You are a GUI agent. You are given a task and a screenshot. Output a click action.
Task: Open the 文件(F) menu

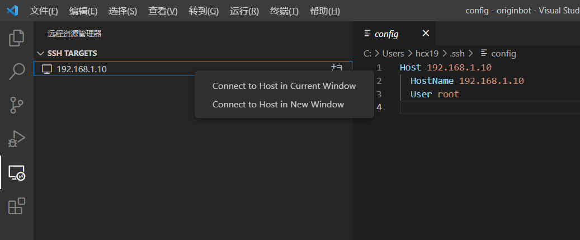click(x=44, y=11)
